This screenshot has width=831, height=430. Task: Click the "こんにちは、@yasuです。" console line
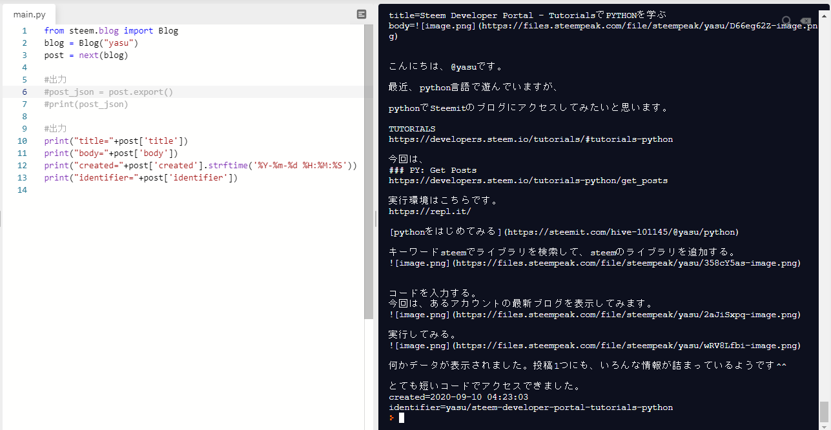tap(446, 66)
